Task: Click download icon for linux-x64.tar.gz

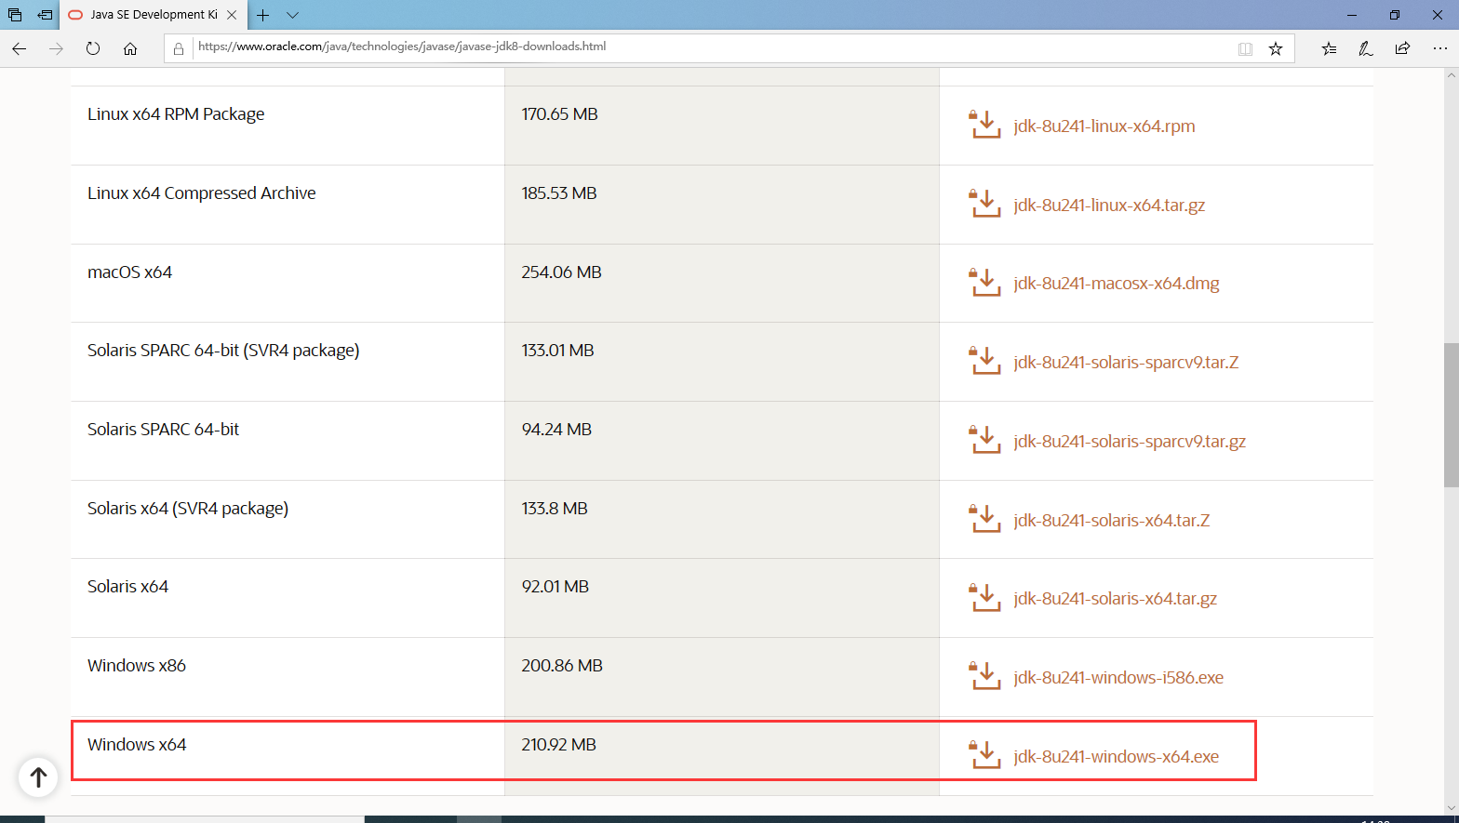Action: 984,204
